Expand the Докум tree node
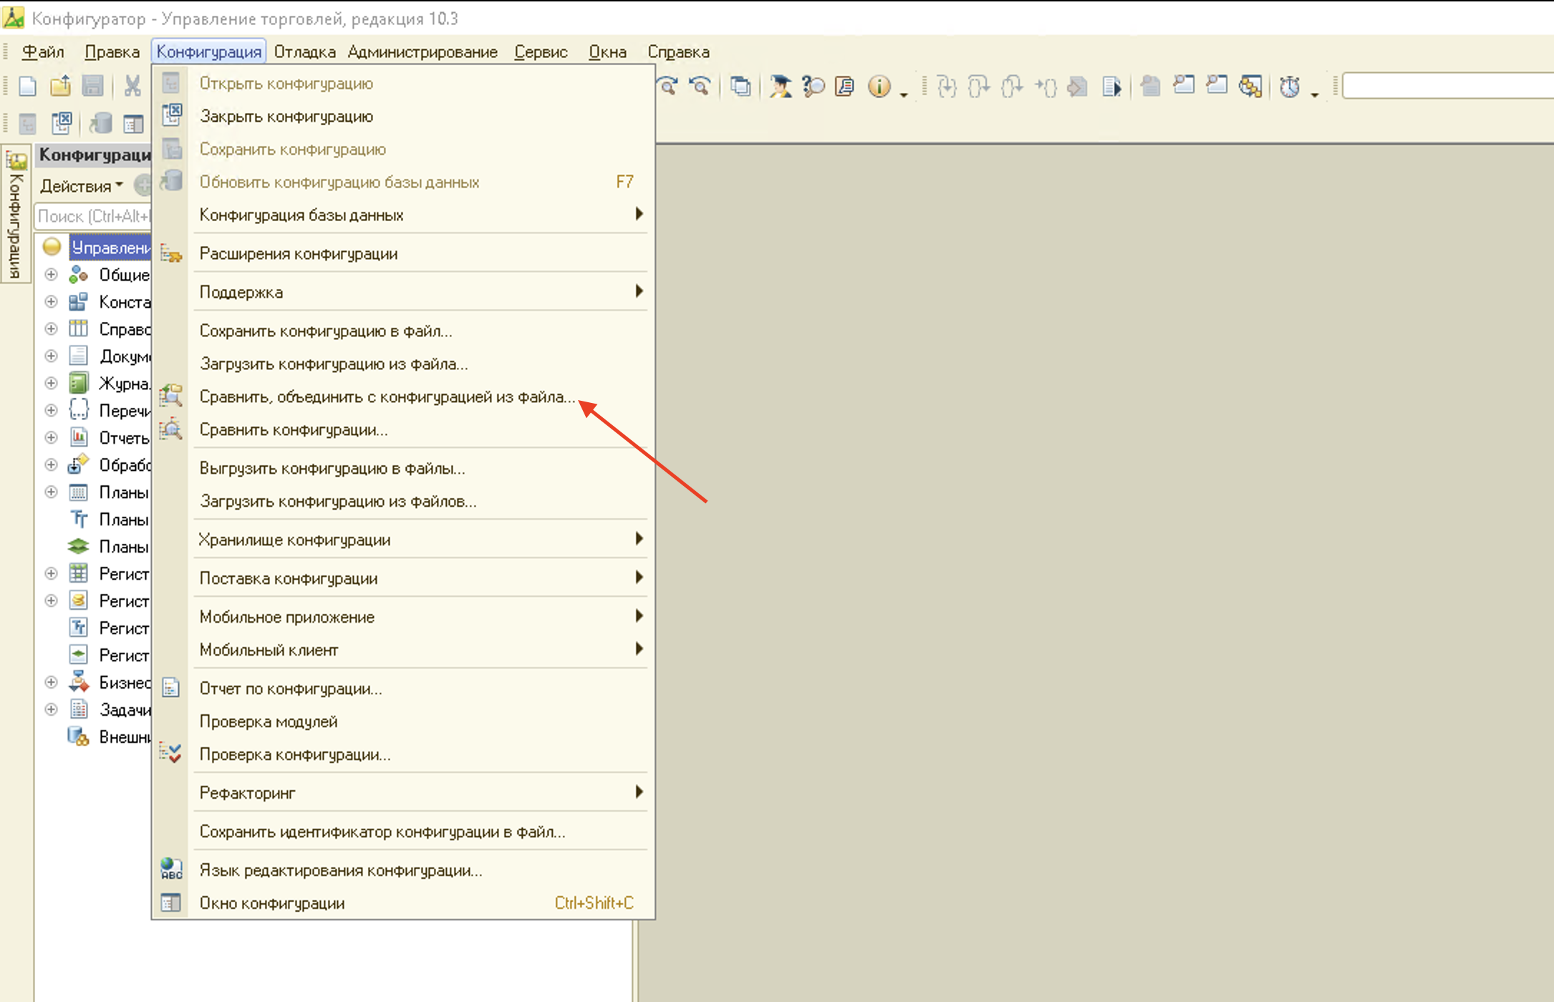The width and height of the screenshot is (1554, 1002). [x=51, y=356]
